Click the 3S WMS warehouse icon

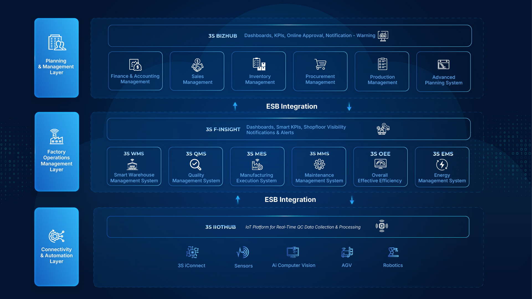132,165
